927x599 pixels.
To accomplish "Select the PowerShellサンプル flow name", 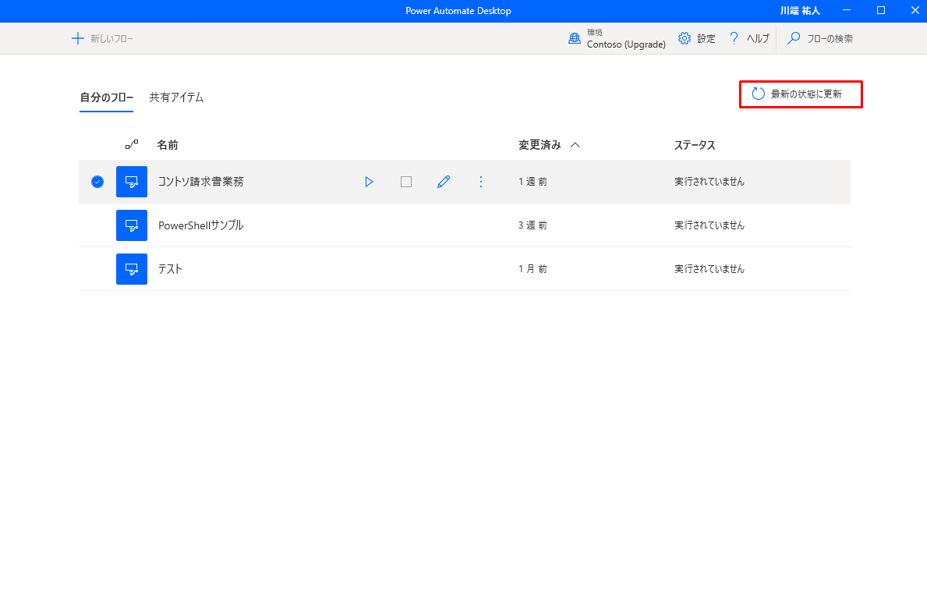I will [201, 225].
